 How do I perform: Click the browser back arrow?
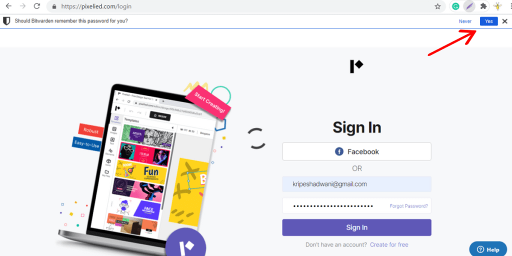9,6
